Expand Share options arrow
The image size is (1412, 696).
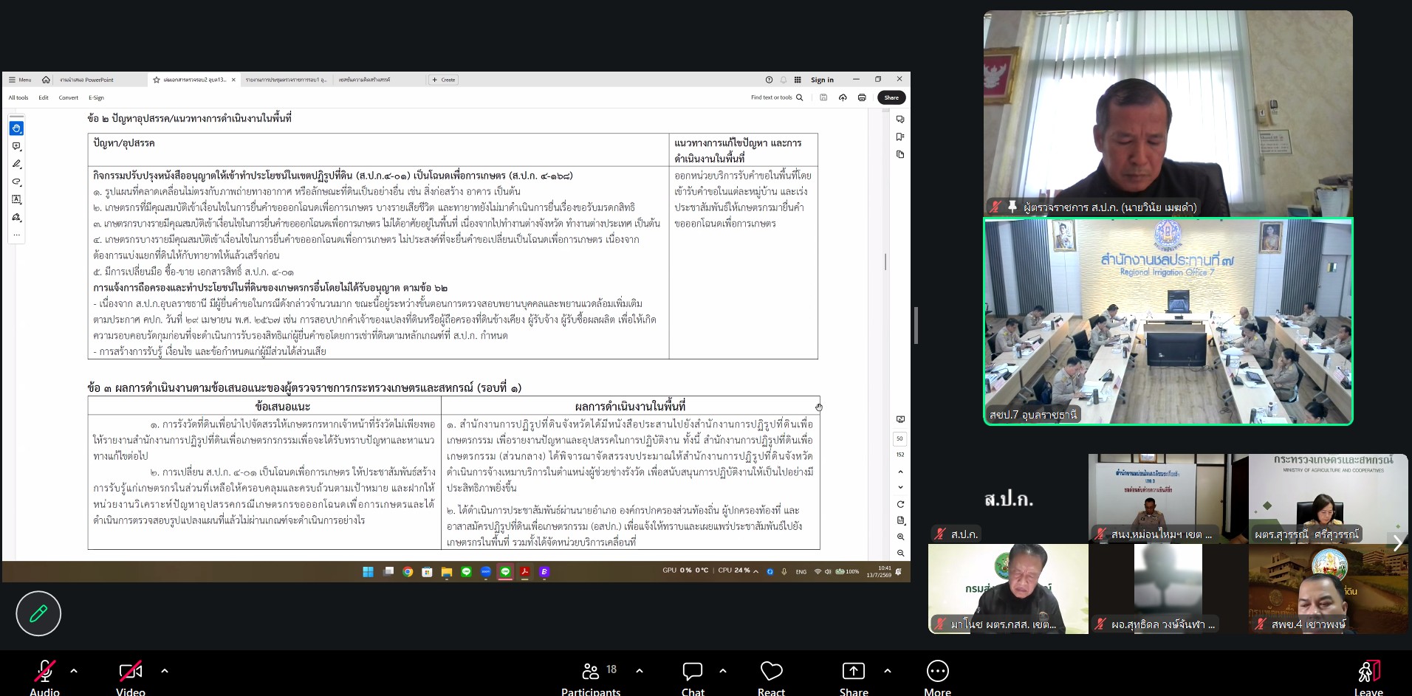point(888,671)
